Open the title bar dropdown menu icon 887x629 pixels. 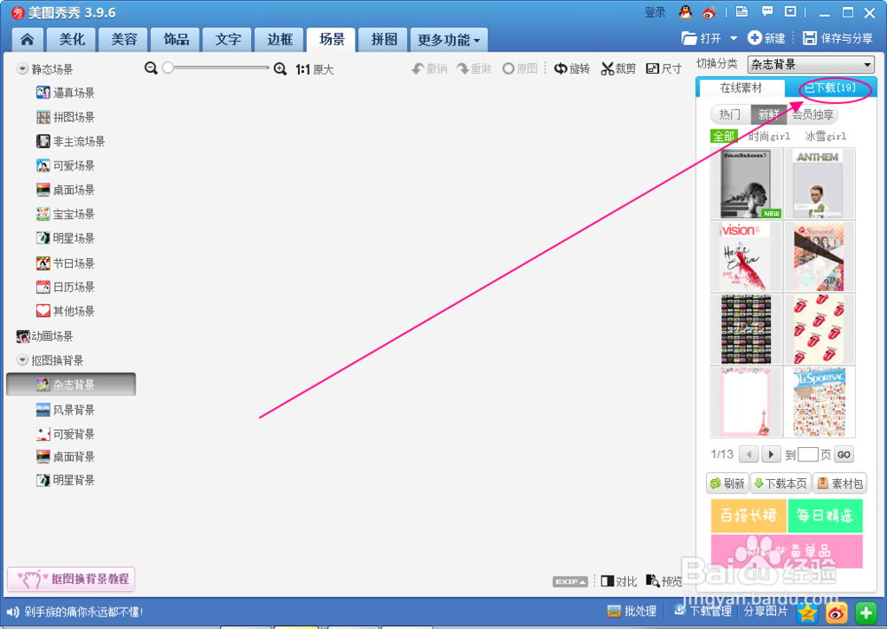tap(790, 12)
